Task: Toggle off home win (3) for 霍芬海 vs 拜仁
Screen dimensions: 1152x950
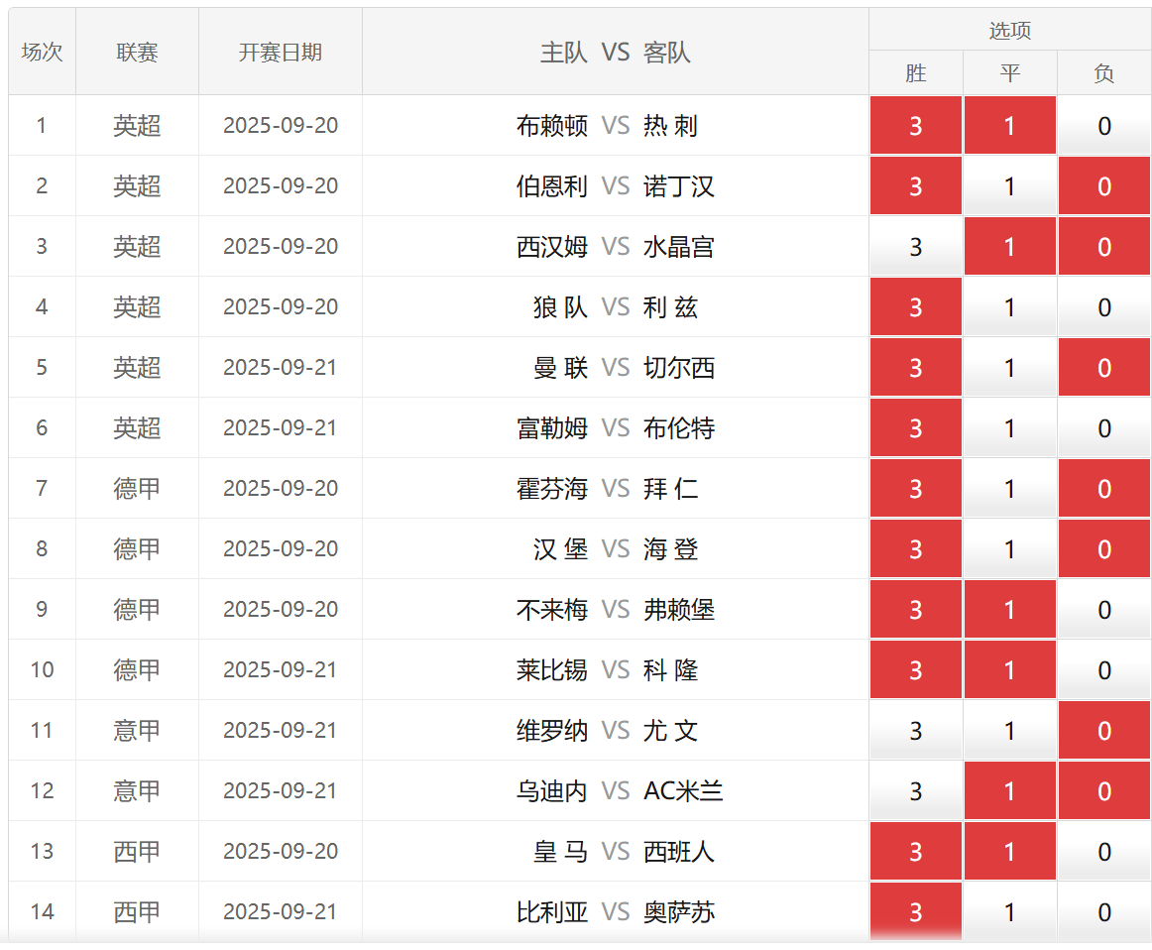Action: (x=915, y=489)
